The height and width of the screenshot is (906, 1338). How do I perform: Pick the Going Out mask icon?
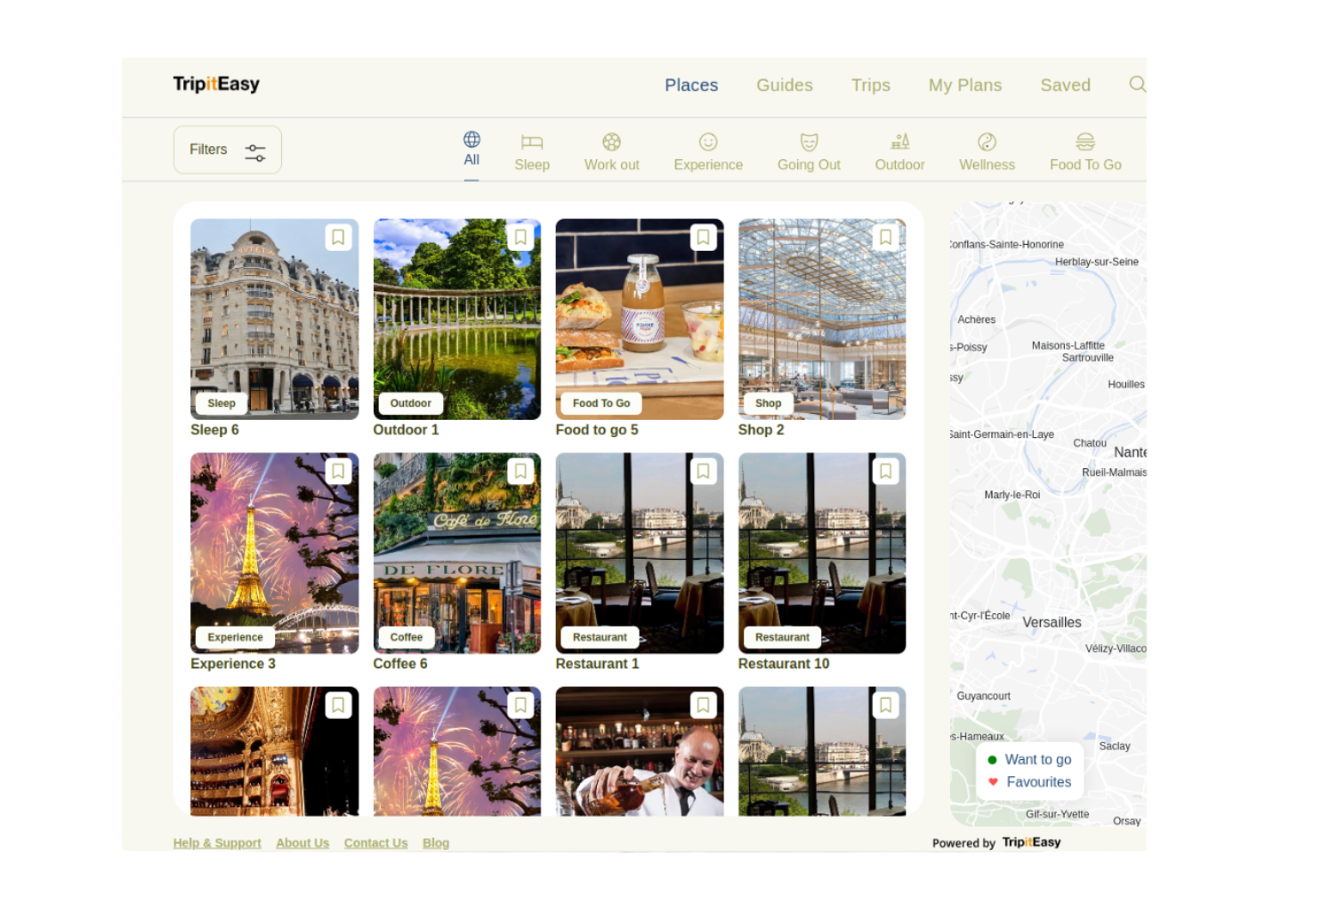coord(808,142)
